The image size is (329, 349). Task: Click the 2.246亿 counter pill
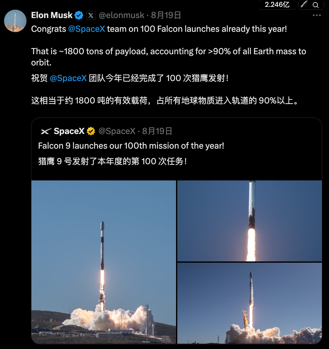click(277, 4)
